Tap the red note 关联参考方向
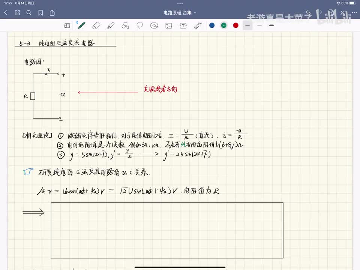Image resolution: width=360 pixels, height=270 pixels. [160, 89]
